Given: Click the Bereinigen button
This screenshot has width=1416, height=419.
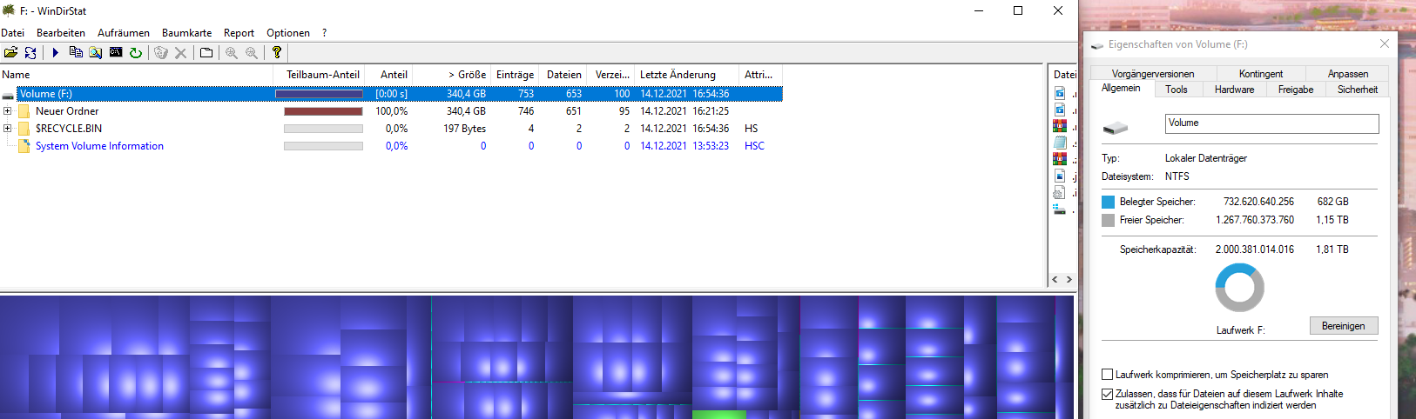Looking at the screenshot, I should pyautogui.click(x=1344, y=326).
